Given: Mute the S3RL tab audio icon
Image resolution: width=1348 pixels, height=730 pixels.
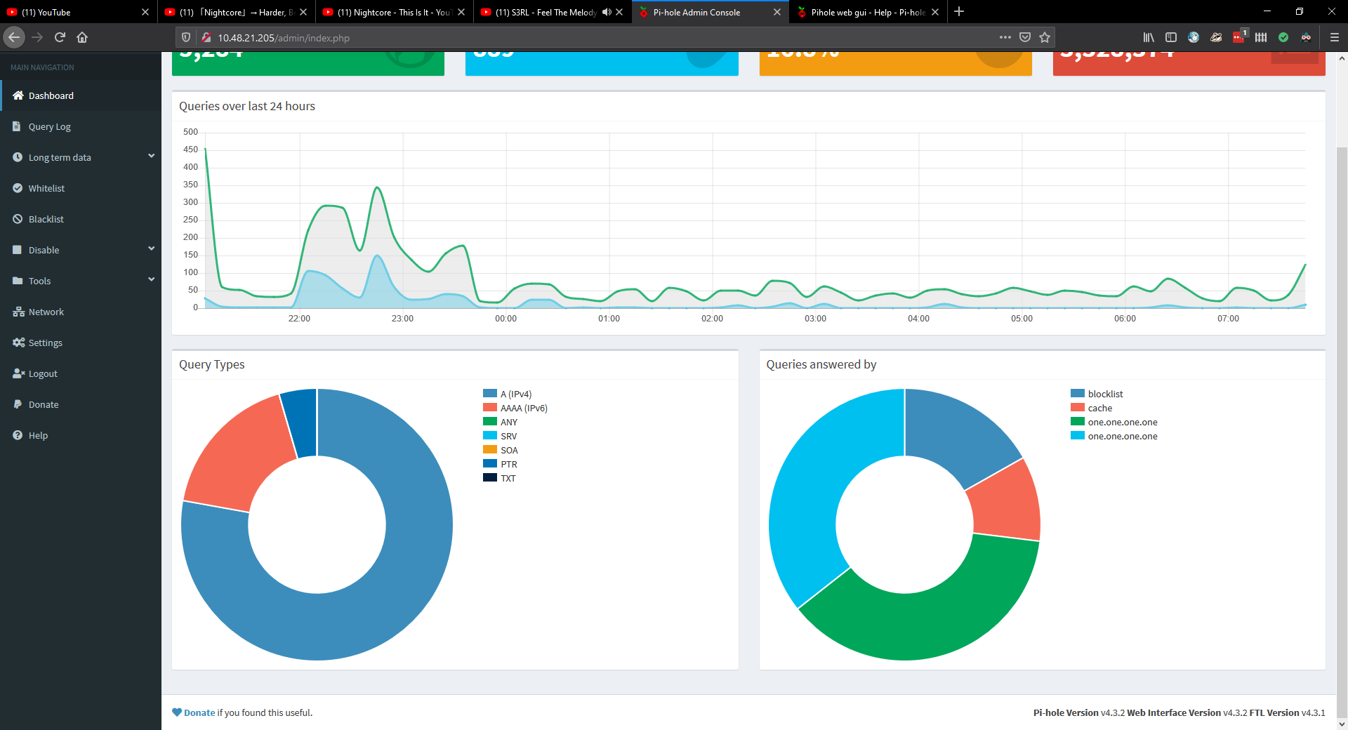Looking at the screenshot, I should [x=607, y=12].
